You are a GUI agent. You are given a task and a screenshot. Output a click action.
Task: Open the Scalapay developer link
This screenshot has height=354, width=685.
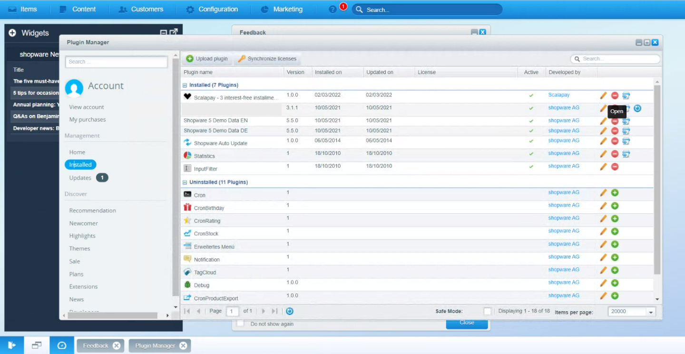[x=559, y=95]
